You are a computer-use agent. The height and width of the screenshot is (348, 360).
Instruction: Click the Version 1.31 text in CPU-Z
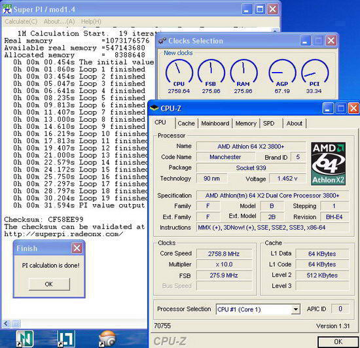(333, 326)
